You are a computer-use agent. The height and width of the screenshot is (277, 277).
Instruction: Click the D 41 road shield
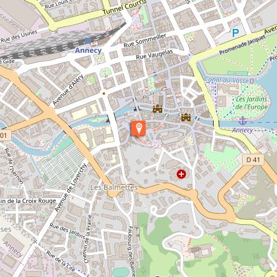click(x=253, y=160)
